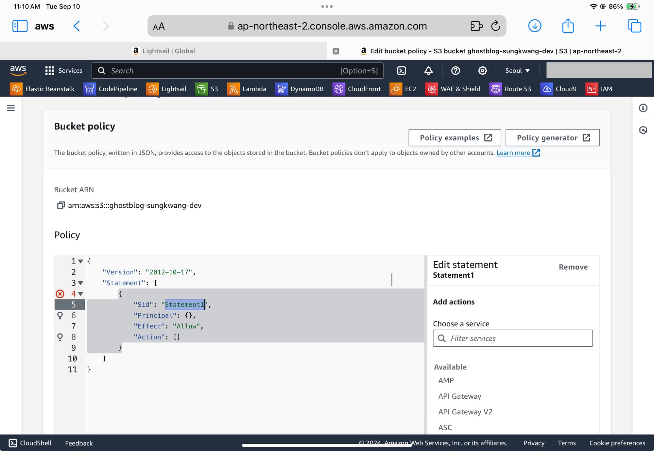Open the help question mark icon

(x=456, y=71)
